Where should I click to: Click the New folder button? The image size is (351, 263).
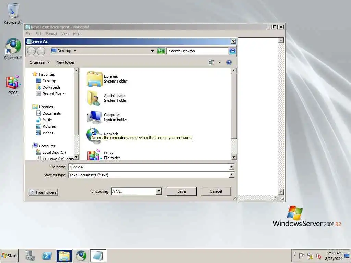click(x=65, y=62)
